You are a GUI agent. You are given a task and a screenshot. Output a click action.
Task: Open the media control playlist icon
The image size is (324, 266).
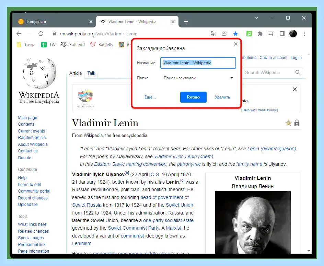pyautogui.click(x=271, y=34)
